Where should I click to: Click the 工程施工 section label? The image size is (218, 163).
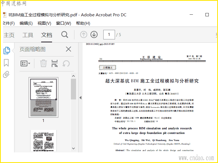(x=107, y=67)
